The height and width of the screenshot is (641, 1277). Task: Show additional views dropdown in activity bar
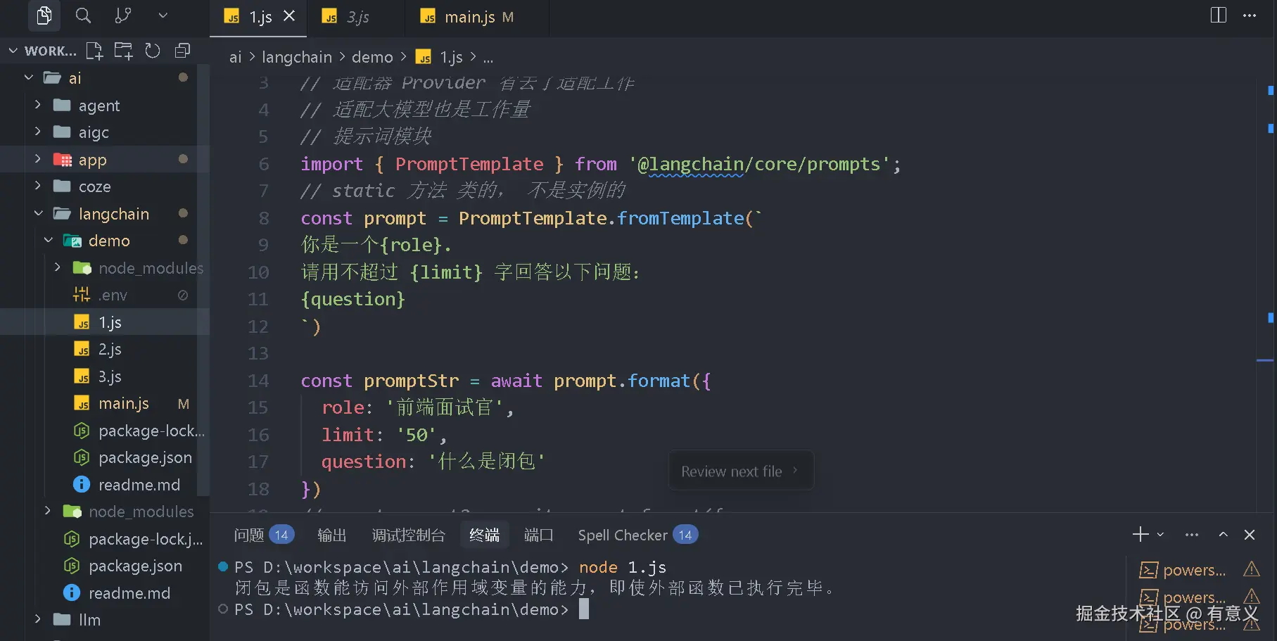pyautogui.click(x=163, y=15)
